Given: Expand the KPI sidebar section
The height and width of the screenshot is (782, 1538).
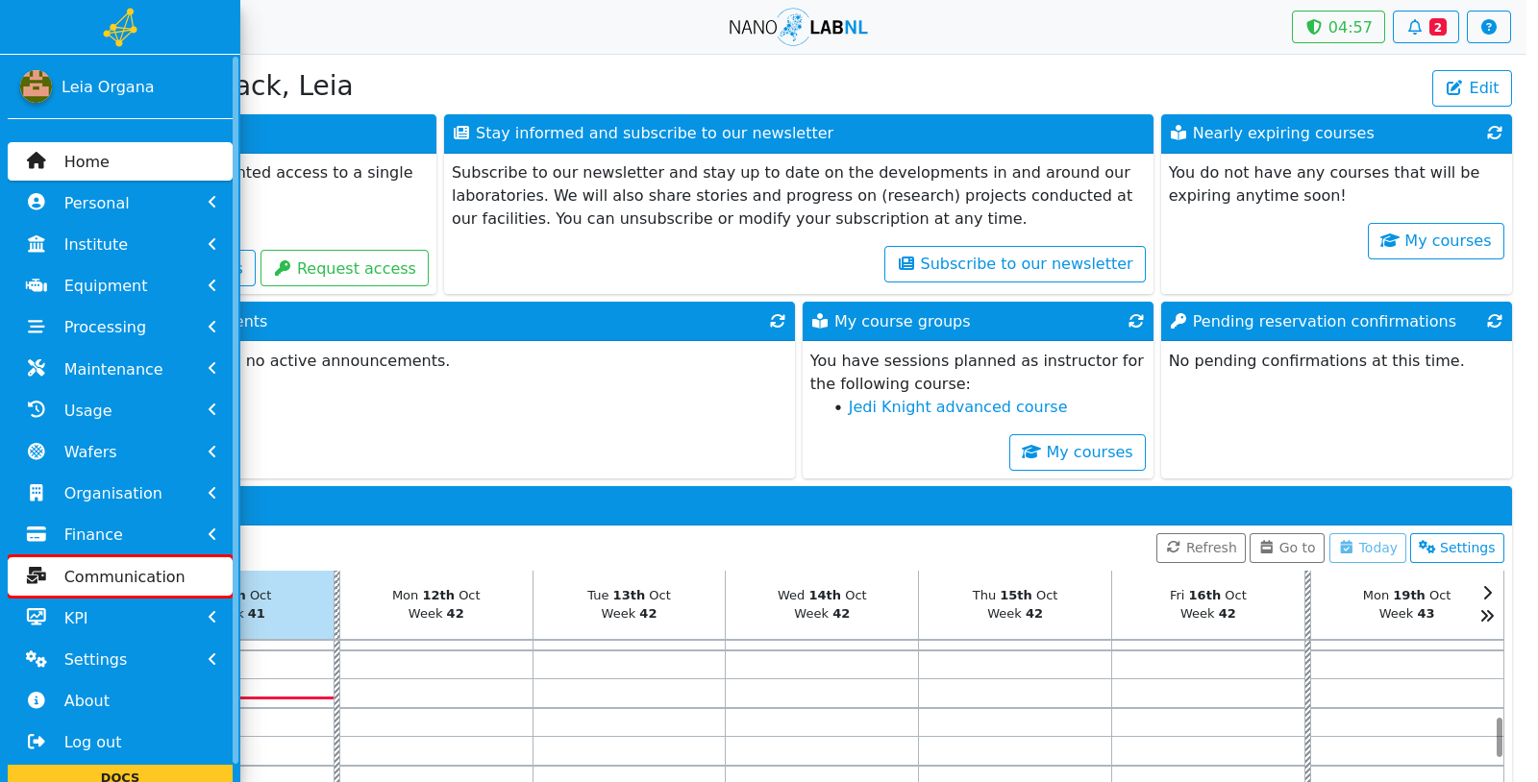Looking at the screenshot, I should tap(120, 618).
